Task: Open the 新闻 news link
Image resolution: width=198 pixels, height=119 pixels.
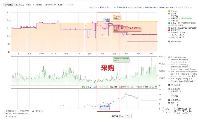Action: coord(102,7)
